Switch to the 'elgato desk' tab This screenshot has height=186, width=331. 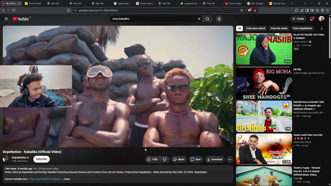click(x=123, y=3)
